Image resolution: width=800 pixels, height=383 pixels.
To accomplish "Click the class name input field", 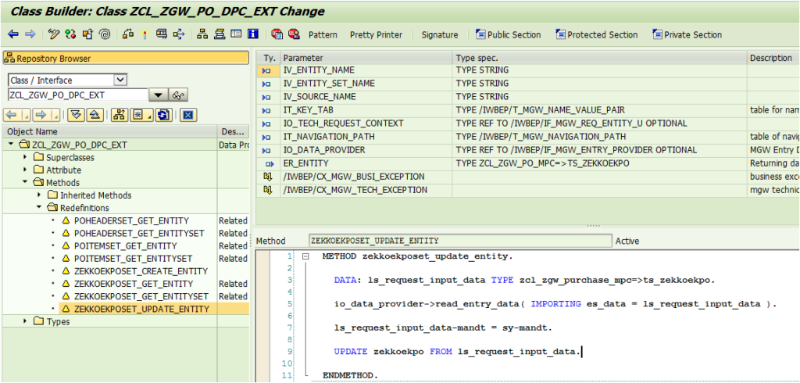I will coord(78,95).
